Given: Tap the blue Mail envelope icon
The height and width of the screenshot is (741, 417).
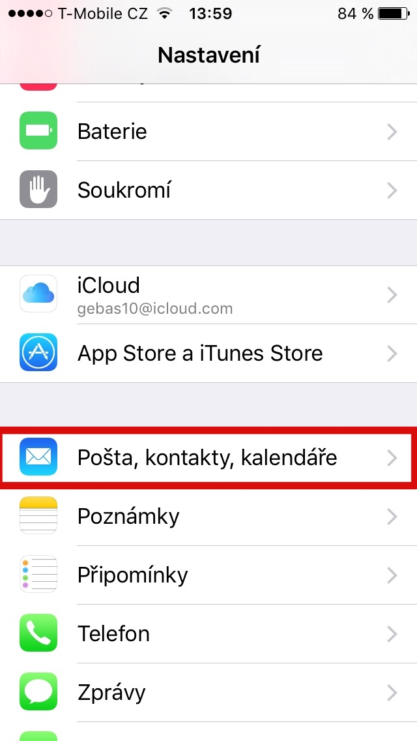Looking at the screenshot, I should (38, 457).
